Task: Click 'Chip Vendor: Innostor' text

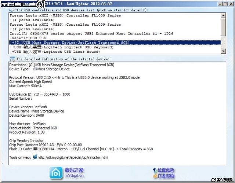Action: point(26,140)
